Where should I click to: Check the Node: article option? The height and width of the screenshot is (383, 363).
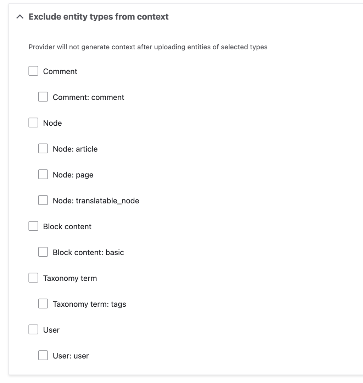pos(43,148)
